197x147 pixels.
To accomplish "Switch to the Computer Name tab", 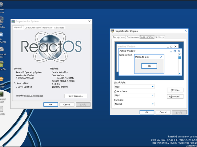I will coord(33,28).
